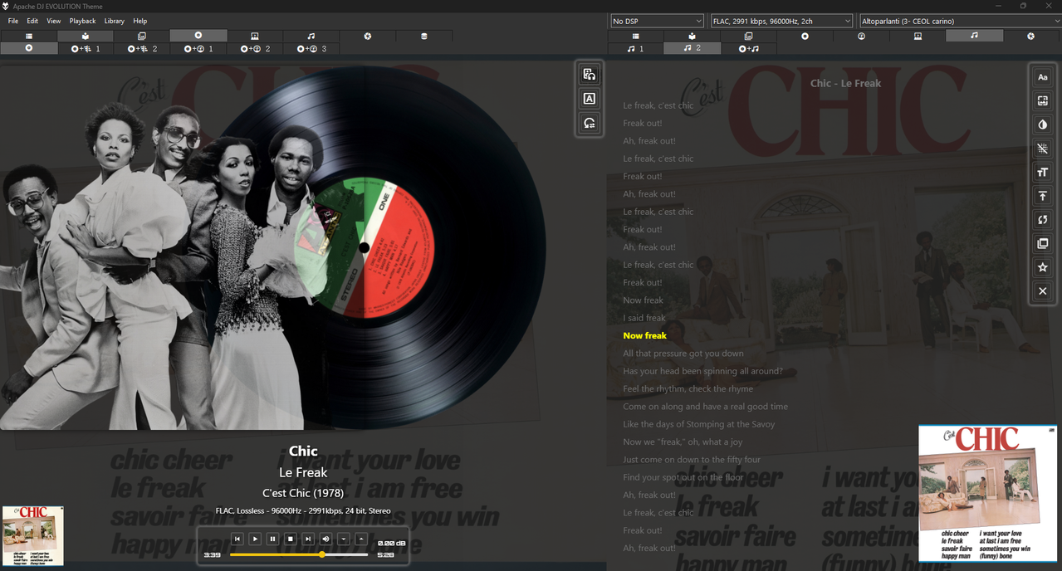Pause the current track
The image size is (1062, 571).
pos(272,539)
